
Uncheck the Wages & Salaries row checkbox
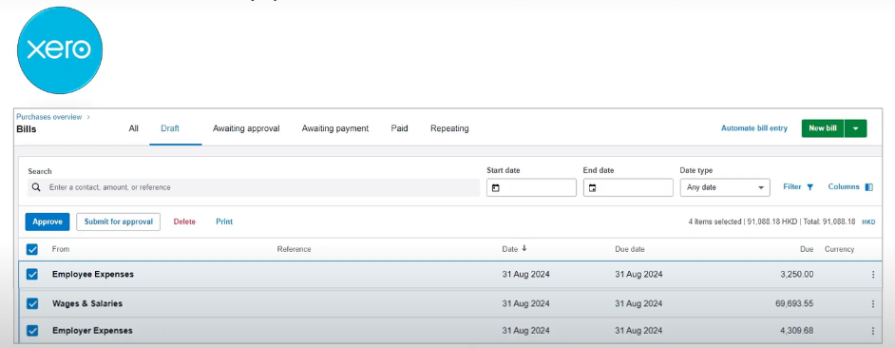32,303
